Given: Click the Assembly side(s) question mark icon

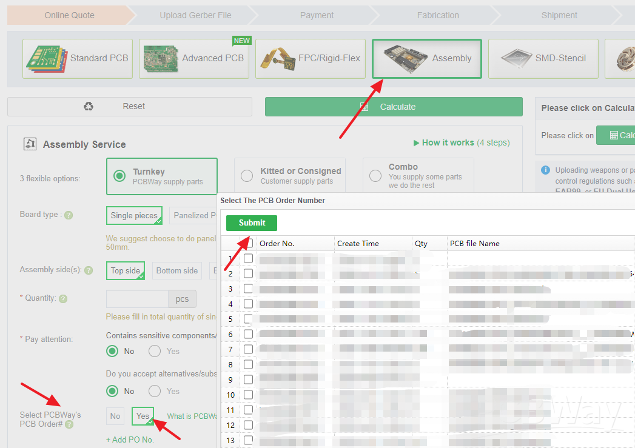Looking at the screenshot, I should point(89,270).
